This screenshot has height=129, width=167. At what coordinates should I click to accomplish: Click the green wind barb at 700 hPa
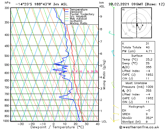pyautogui.click(x=113, y=84)
